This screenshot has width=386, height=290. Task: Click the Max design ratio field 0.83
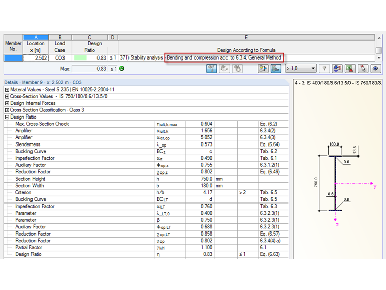coord(89,69)
